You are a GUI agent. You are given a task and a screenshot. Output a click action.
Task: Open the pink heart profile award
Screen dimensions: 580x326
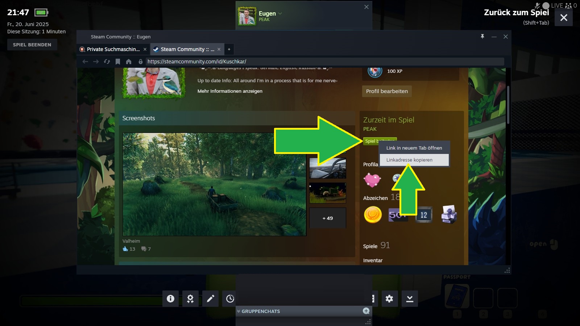tap(372, 180)
